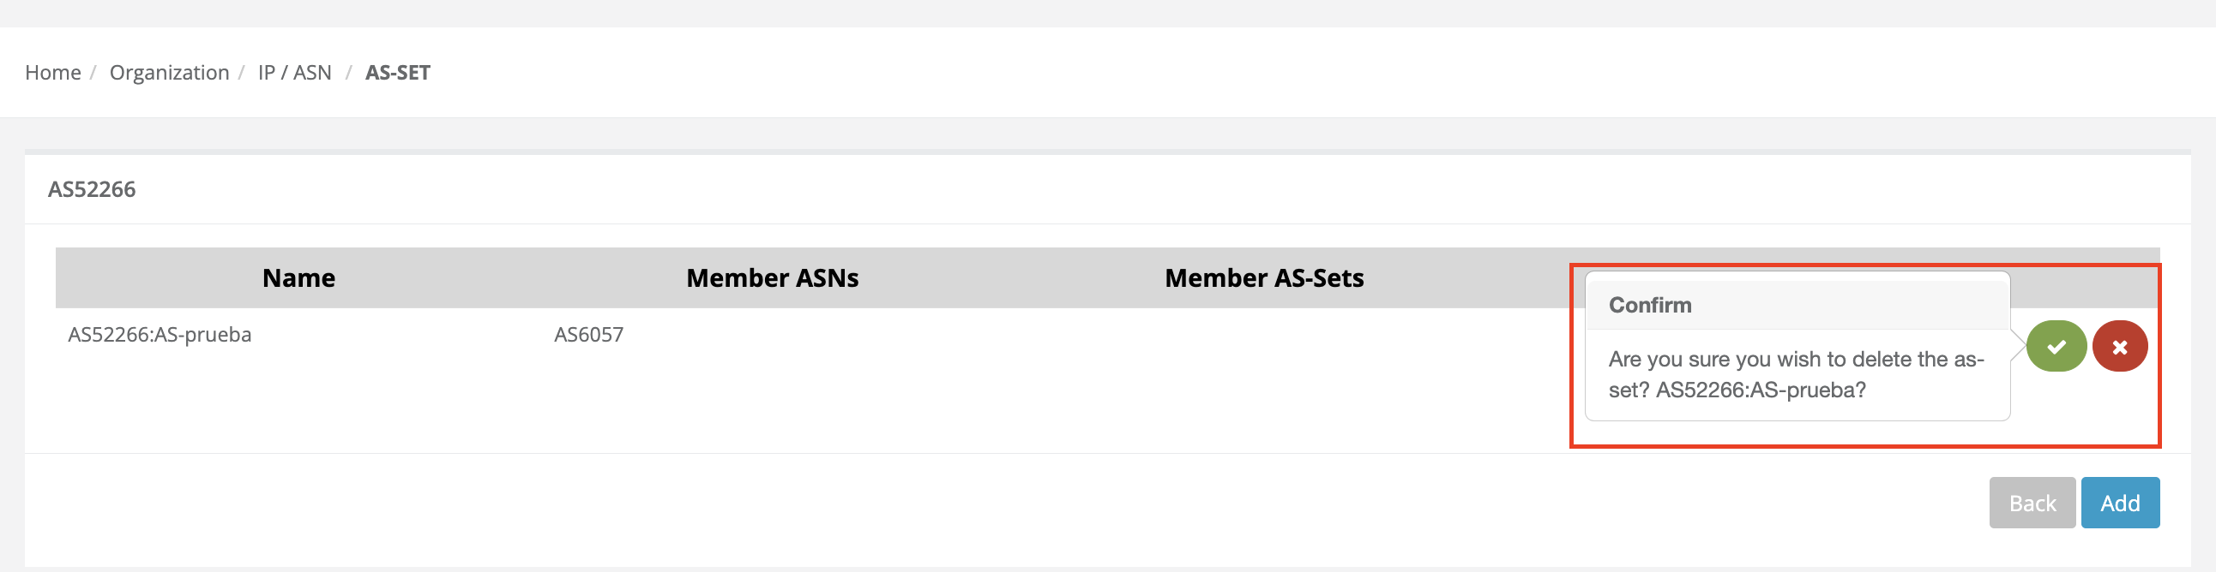Click the AS-set name inside the confirmation popover
Screen dimensions: 2216x572
[x=1761, y=390]
